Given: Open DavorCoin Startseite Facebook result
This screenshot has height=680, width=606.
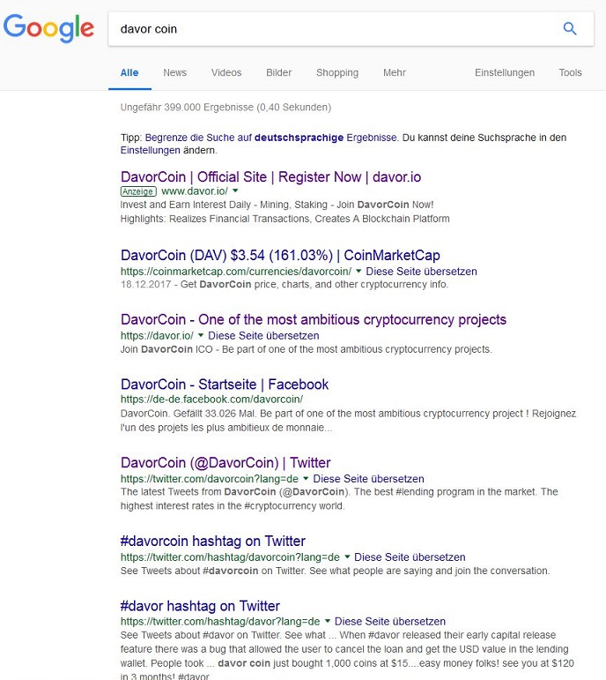Looking at the screenshot, I should click(x=225, y=385).
